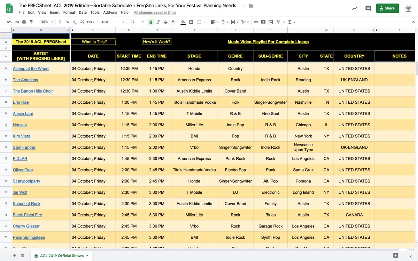Screen dimensions: 418x261
Task: Open the Add-ons menu
Action: pyautogui.click(x=110, y=12)
